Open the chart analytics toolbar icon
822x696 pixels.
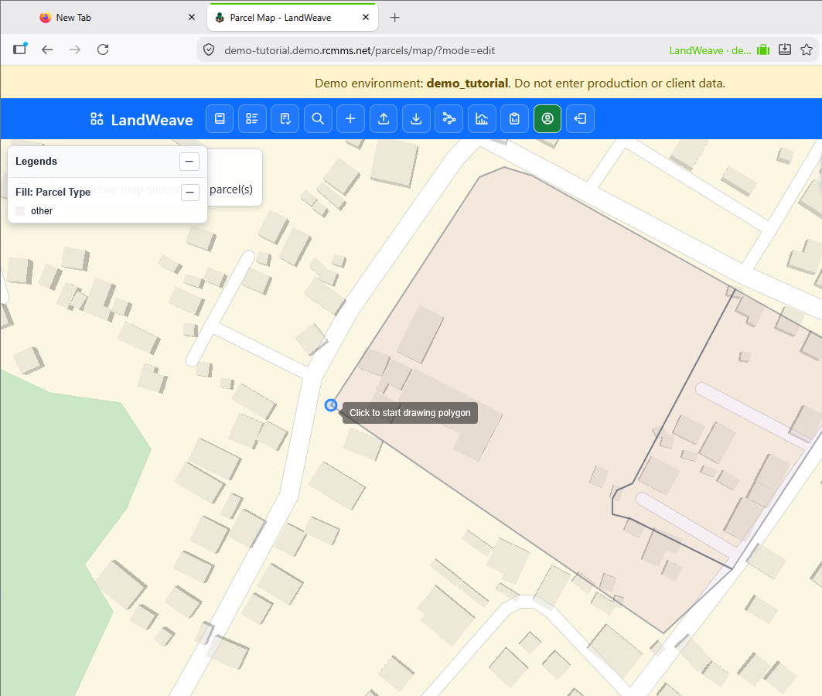pyautogui.click(x=482, y=118)
